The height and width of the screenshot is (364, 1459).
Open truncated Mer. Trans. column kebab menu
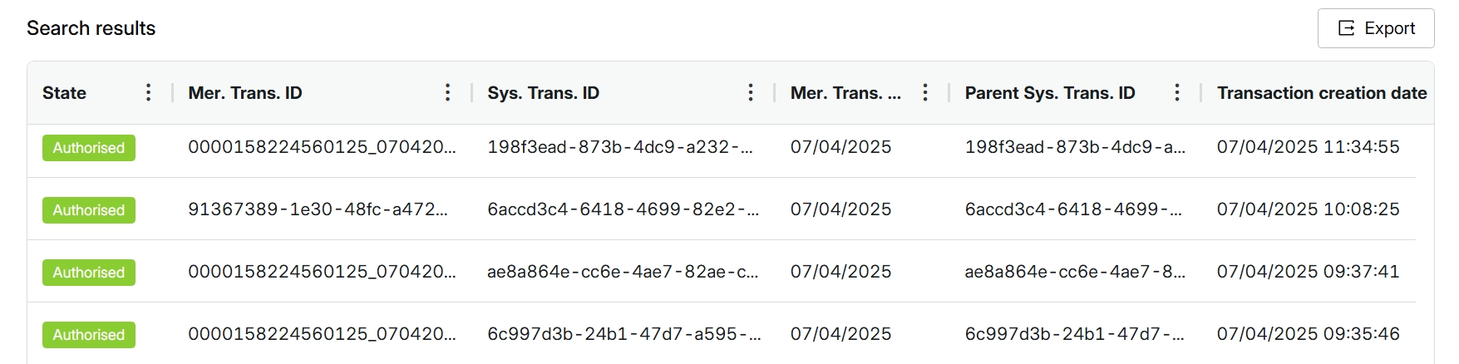coord(924,92)
